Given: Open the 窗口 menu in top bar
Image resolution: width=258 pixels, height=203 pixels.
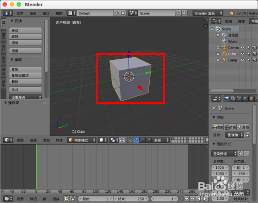Looking at the screenshot, I should [x=46, y=13].
